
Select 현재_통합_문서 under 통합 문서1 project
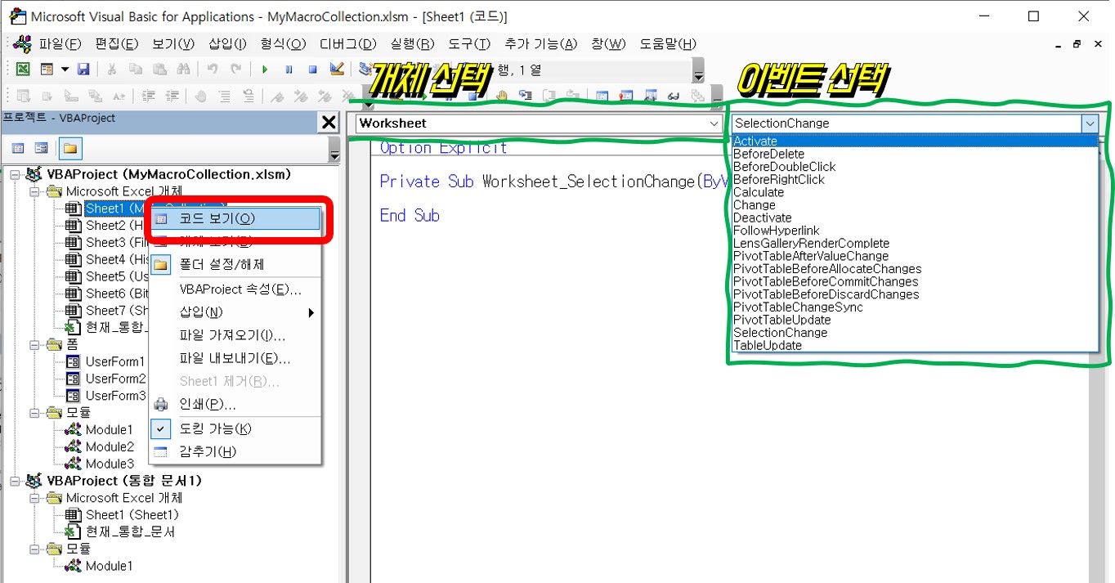(x=130, y=531)
